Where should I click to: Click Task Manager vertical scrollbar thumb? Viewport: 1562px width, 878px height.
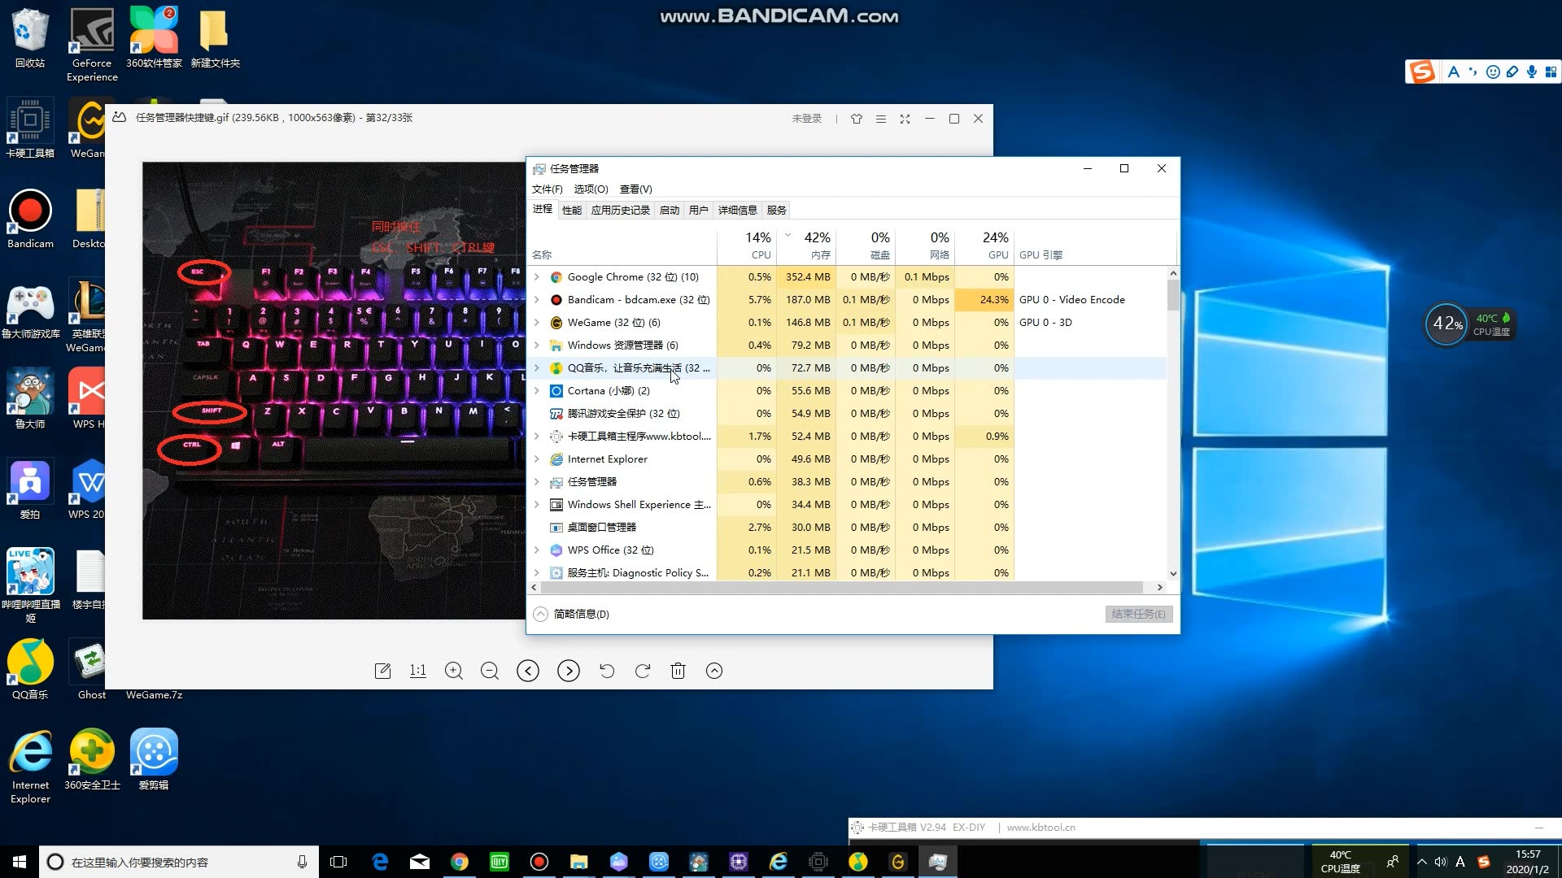1173,295
